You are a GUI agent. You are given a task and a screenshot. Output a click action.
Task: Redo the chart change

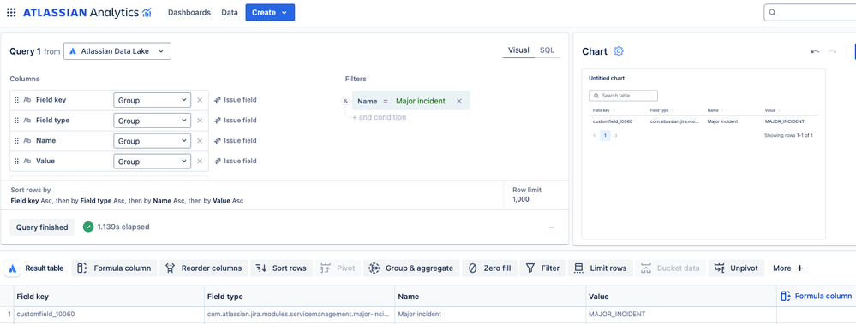tap(833, 51)
